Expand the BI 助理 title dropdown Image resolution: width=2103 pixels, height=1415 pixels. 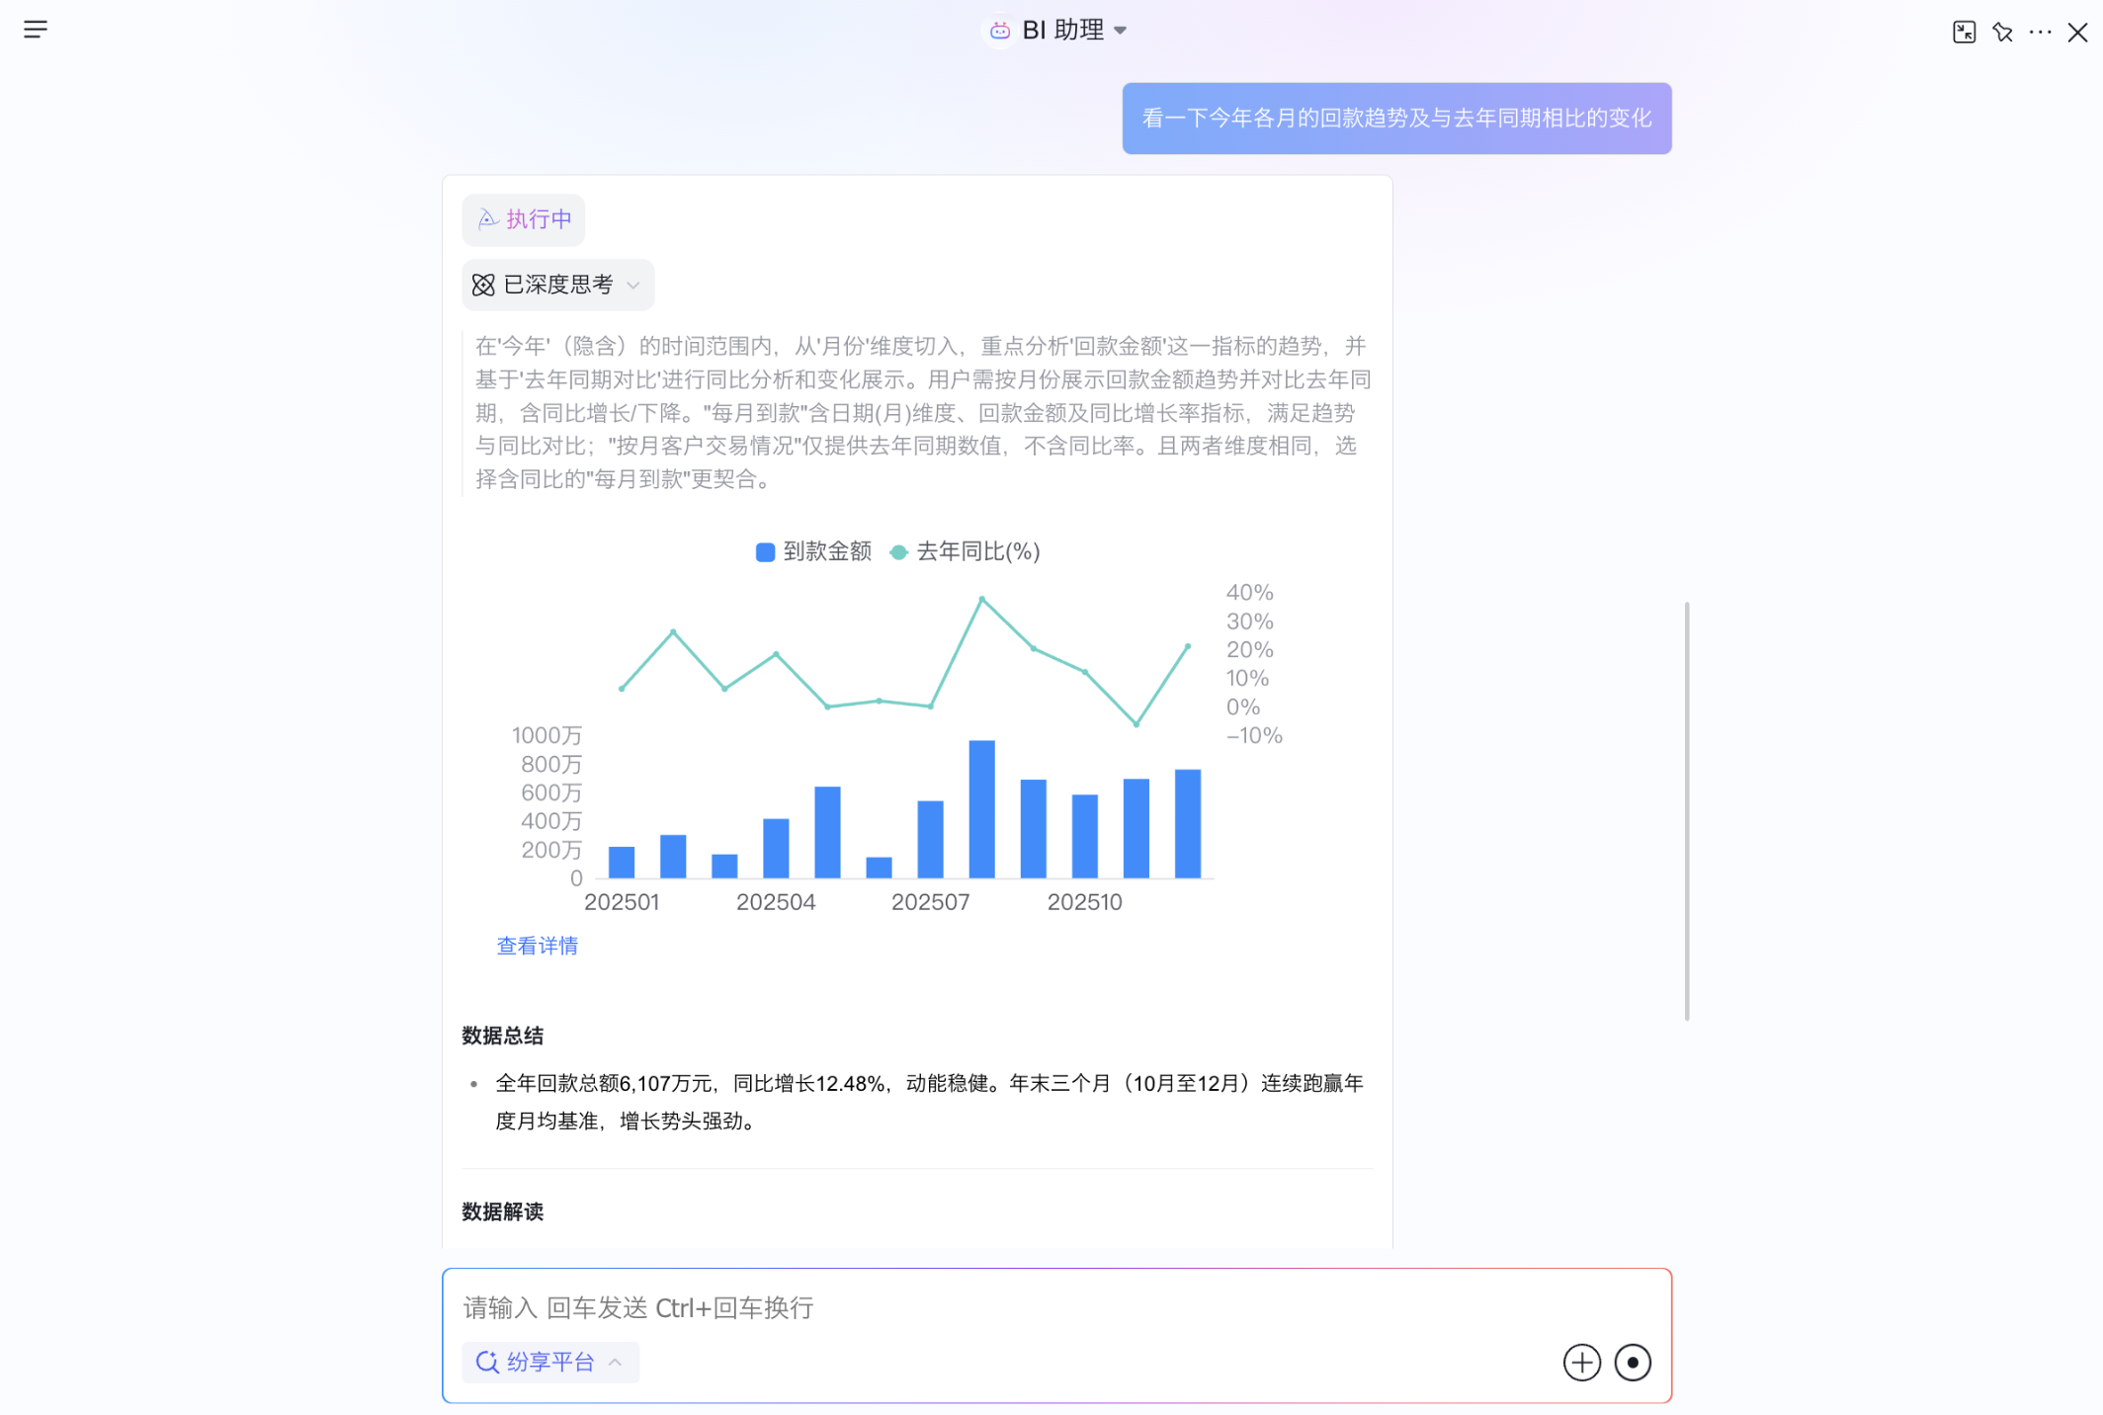click(x=1120, y=31)
